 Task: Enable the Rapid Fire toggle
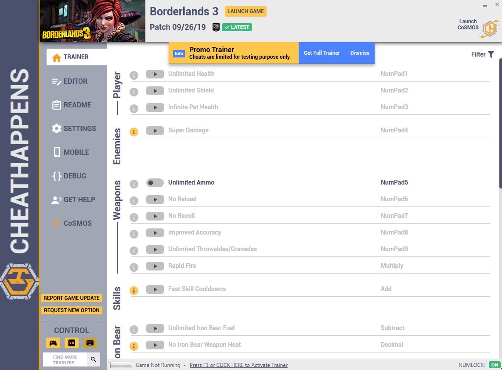[155, 266]
